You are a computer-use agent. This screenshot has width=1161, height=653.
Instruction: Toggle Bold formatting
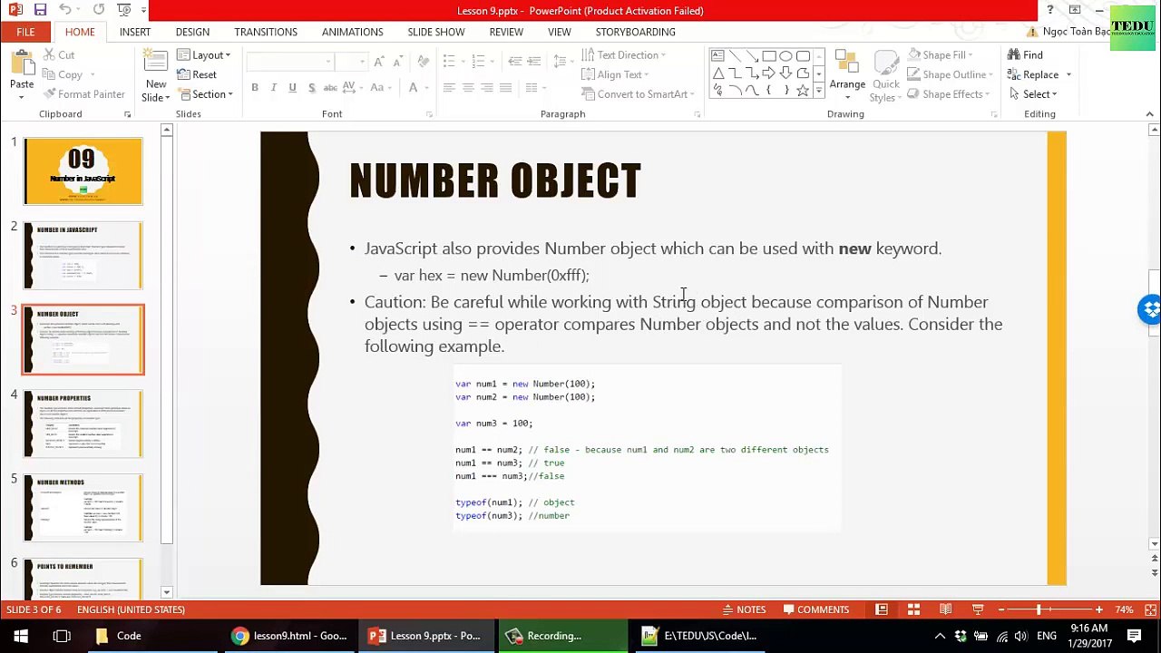point(255,88)
